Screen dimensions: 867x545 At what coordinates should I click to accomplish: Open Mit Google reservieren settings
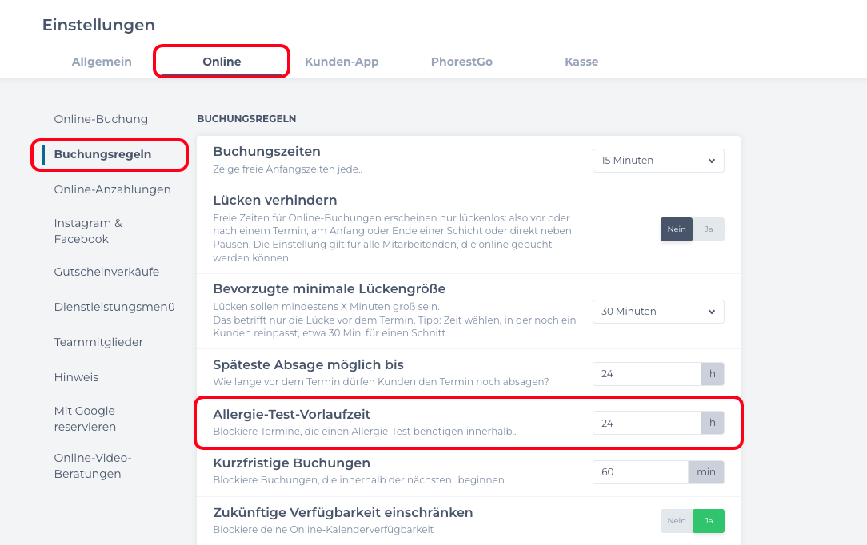(x=85, y=419)
